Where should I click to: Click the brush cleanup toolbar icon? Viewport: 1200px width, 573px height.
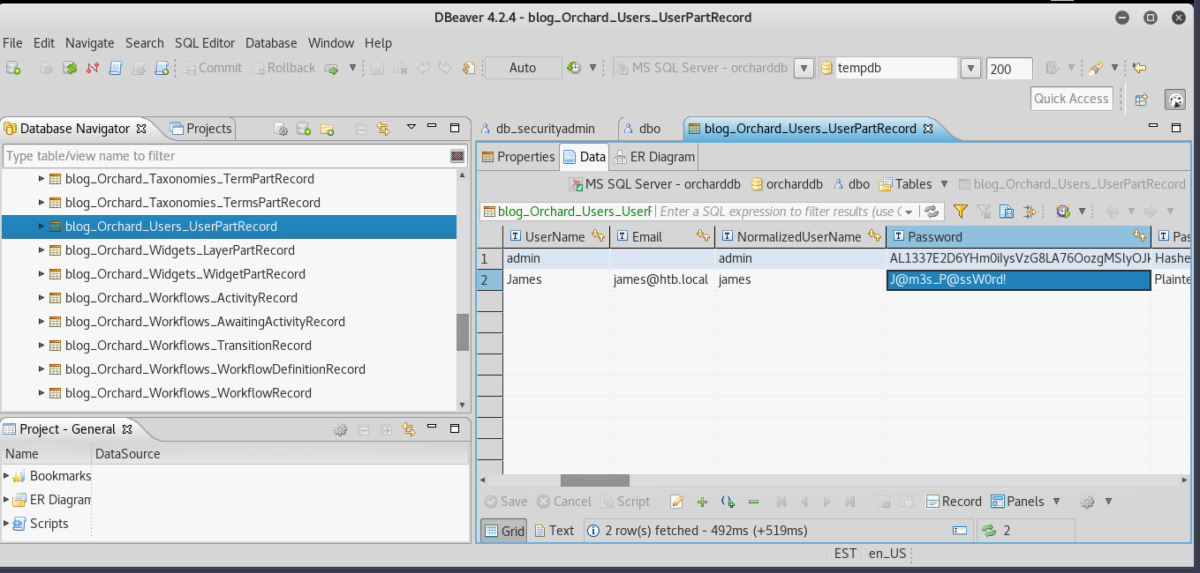pos(1096,68)
